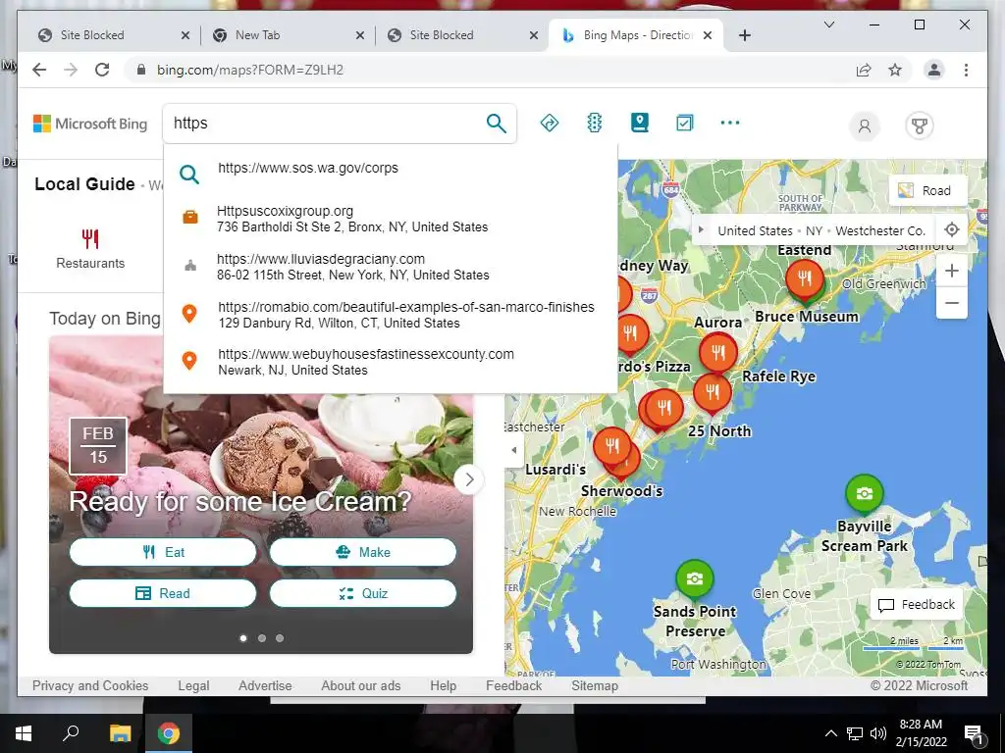Image resolution: width=1005 pixels, height=753 pixels.
Task: Click the search magnifier in Bing search box
Action: tap(496, 123)
